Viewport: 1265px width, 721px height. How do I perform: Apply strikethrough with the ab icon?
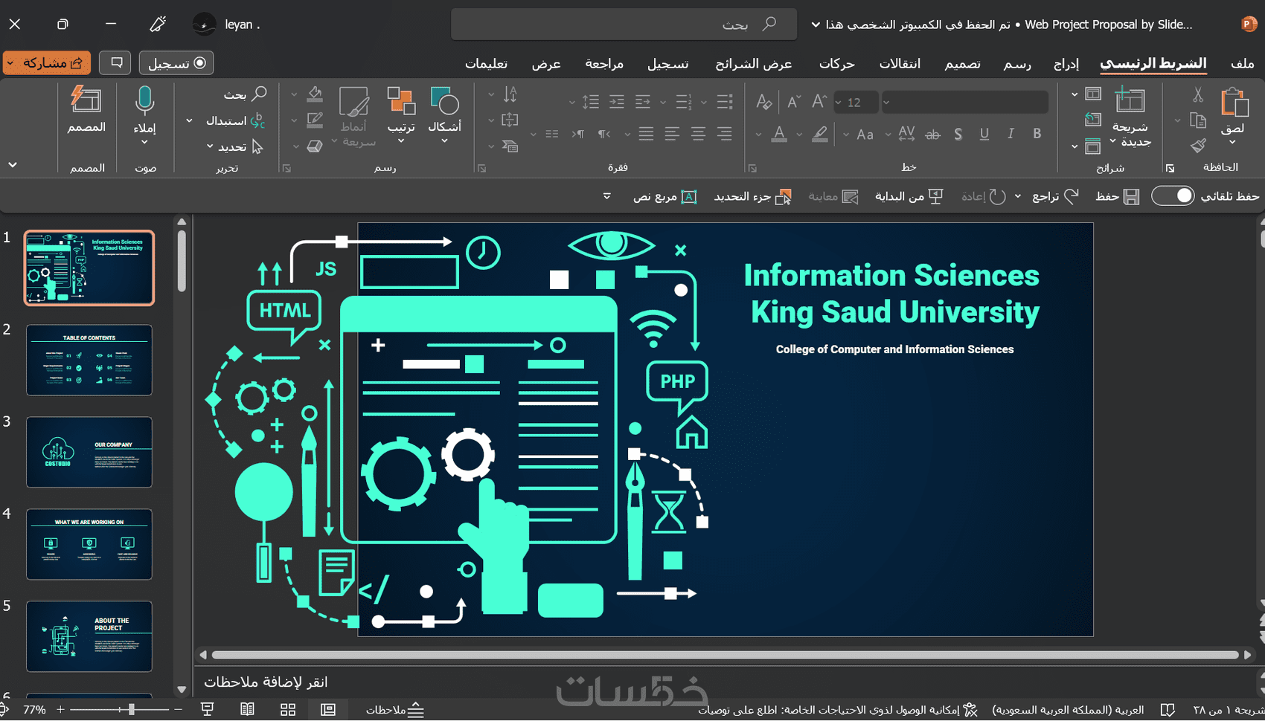click(932, 134)
